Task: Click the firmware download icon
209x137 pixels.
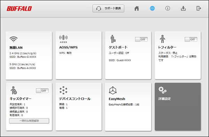Action: (183, 8)
